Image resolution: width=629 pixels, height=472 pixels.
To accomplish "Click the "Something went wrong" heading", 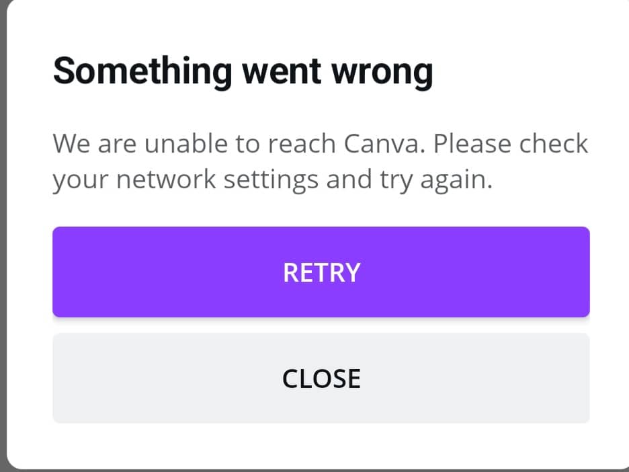I will 243,72.
